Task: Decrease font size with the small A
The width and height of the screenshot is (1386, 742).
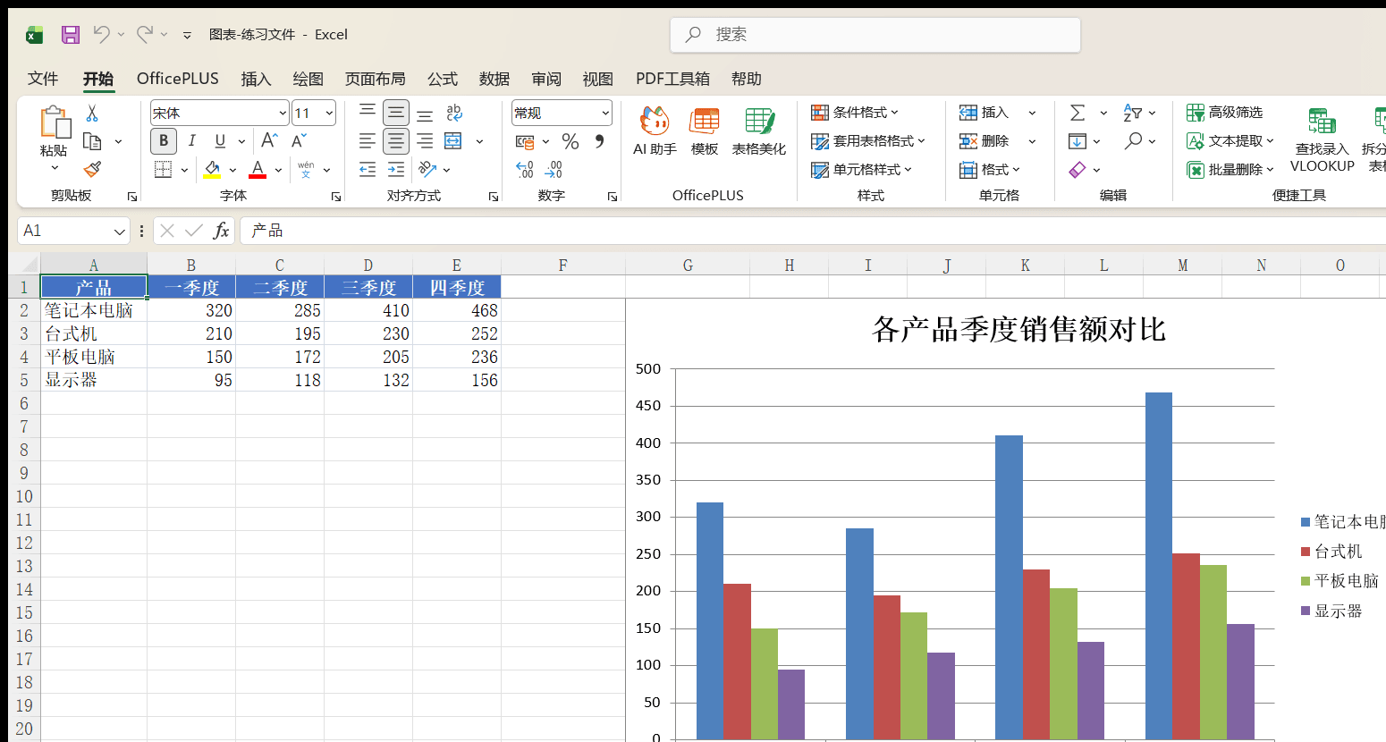Action: point(299,141)
